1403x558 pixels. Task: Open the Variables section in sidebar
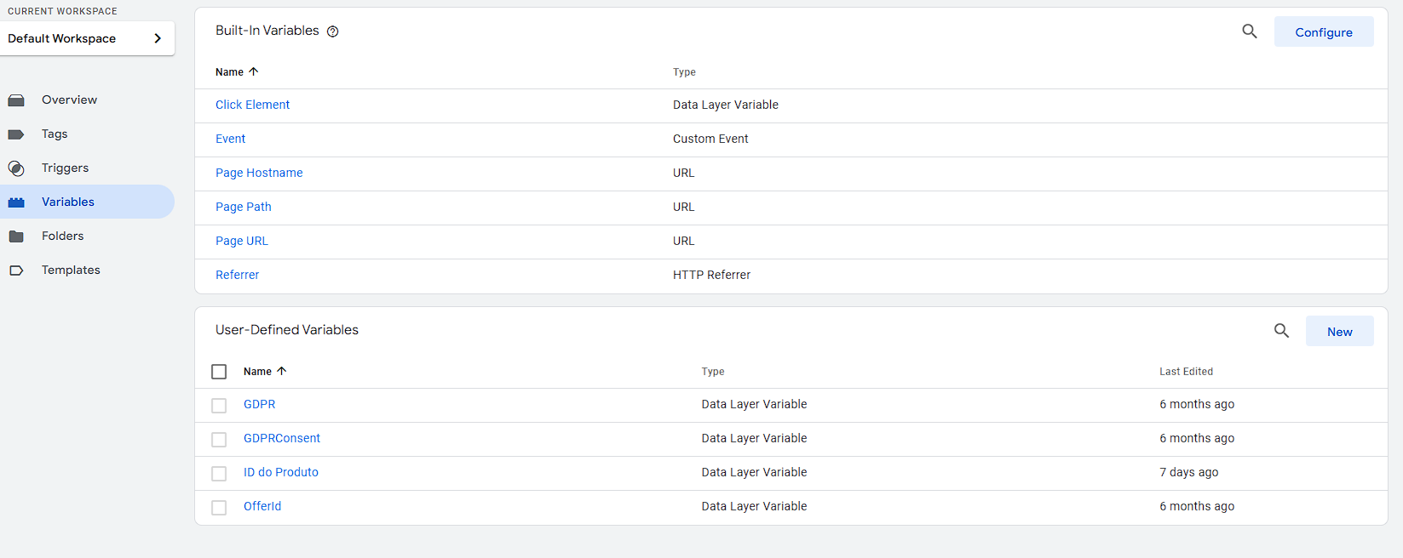coord(68,202)
